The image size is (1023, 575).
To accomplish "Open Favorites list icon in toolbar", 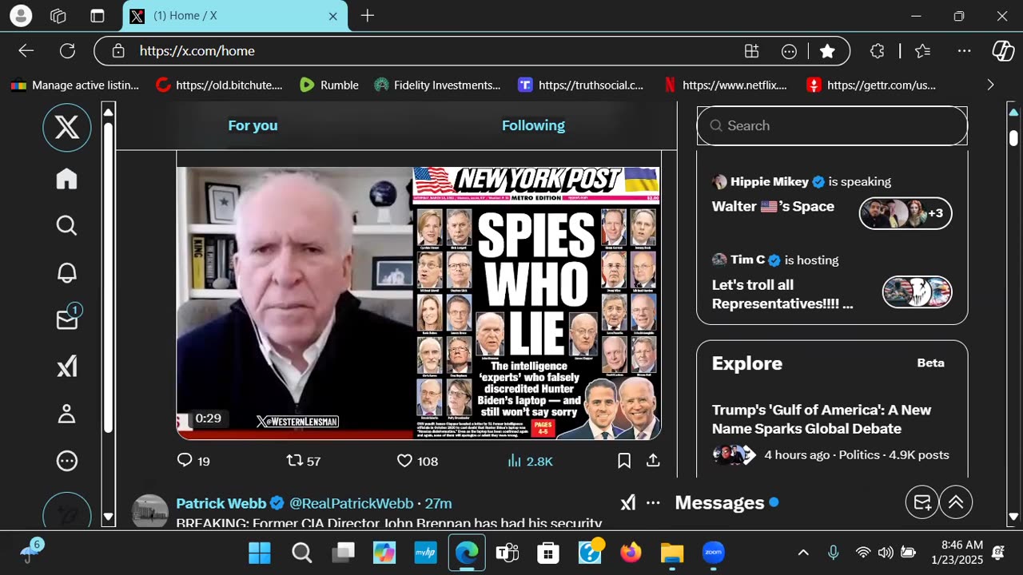I will coord(922,51).
